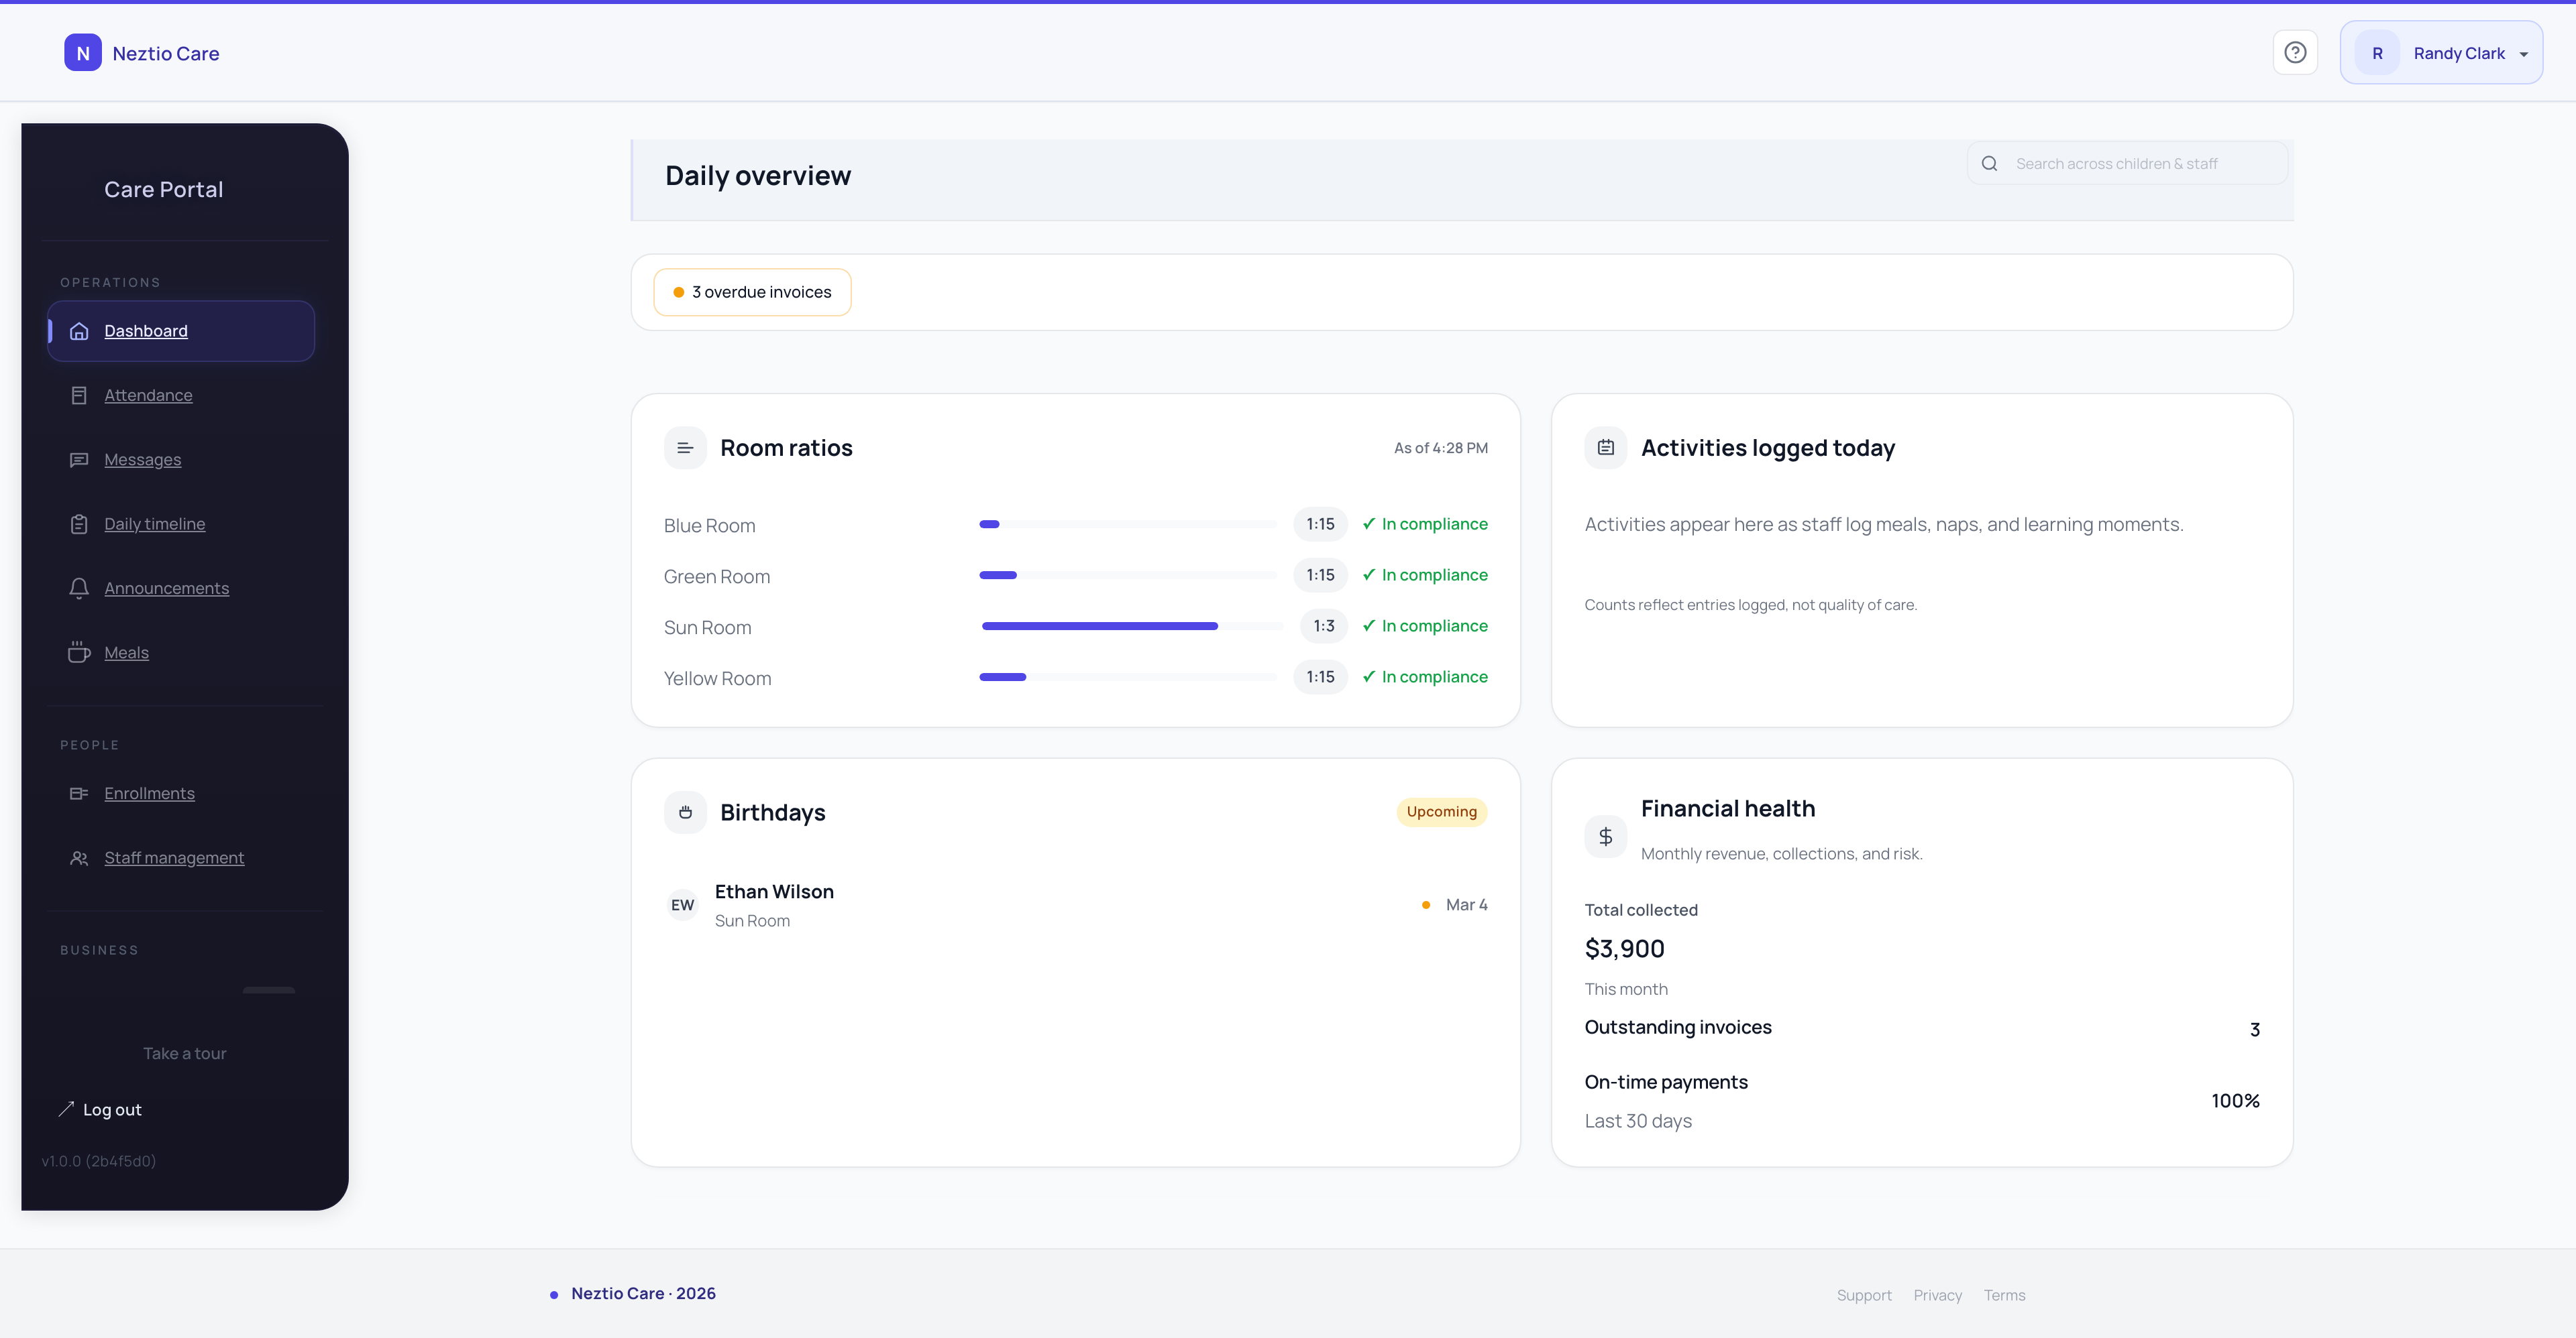Open the help question-mark icon
Image resolution: width=2576 pixels, height=1338 pixels.
(2295, 52)
